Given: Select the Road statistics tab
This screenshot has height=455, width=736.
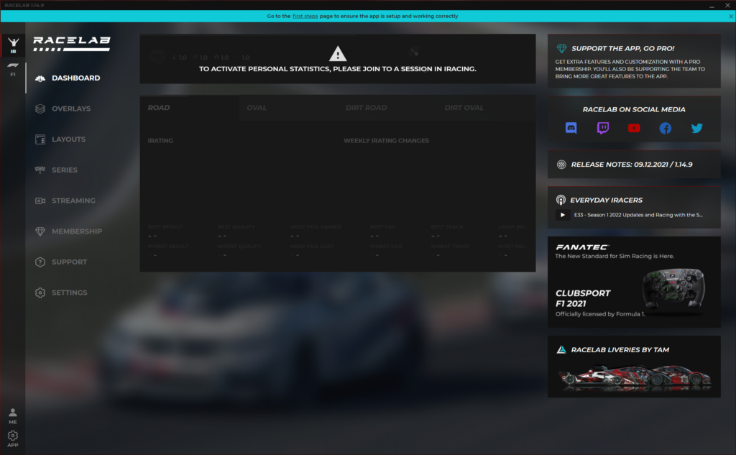Looking at the screenshot, I should point(189,108).
